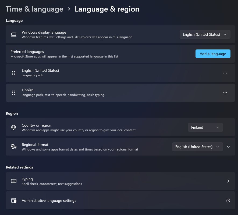
Task: Click the globe icon for Country or region
Action: click(x=14, y=127)
